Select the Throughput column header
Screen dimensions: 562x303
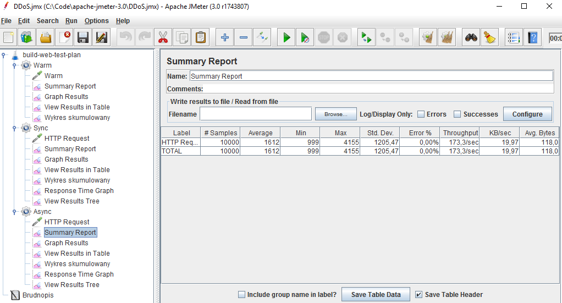point(460,133)
